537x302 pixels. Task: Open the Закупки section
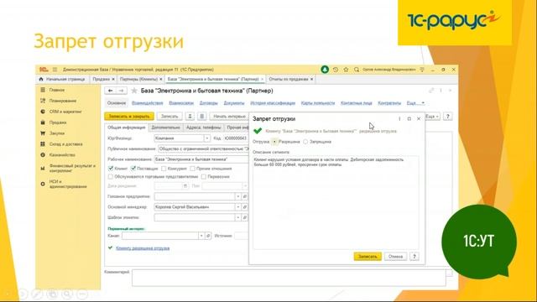point(56,133)
